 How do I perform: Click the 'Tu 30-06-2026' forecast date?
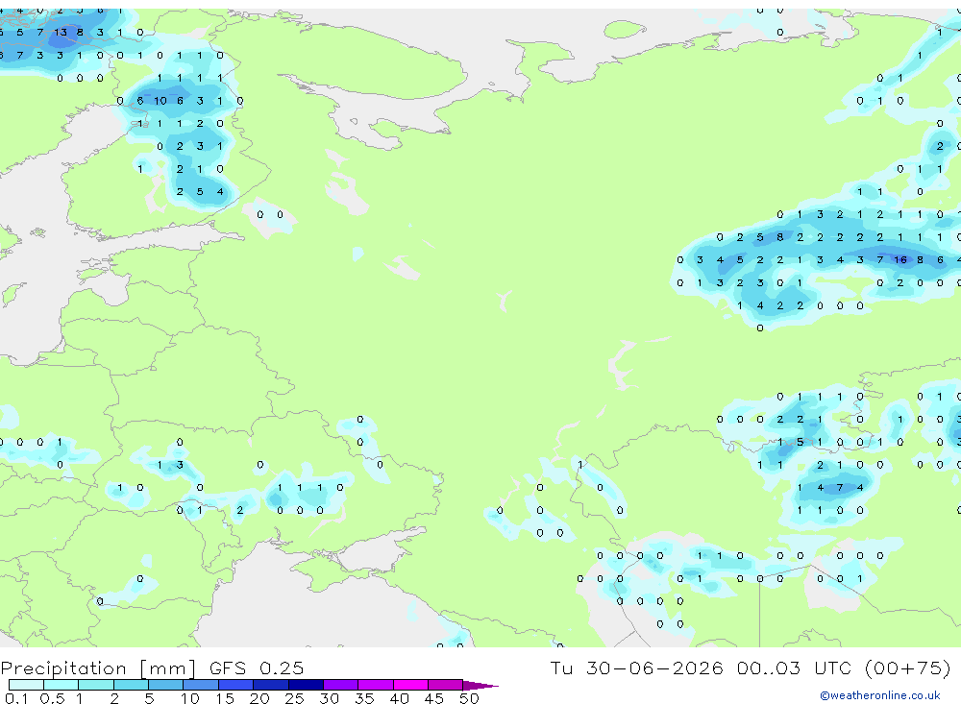636,668
